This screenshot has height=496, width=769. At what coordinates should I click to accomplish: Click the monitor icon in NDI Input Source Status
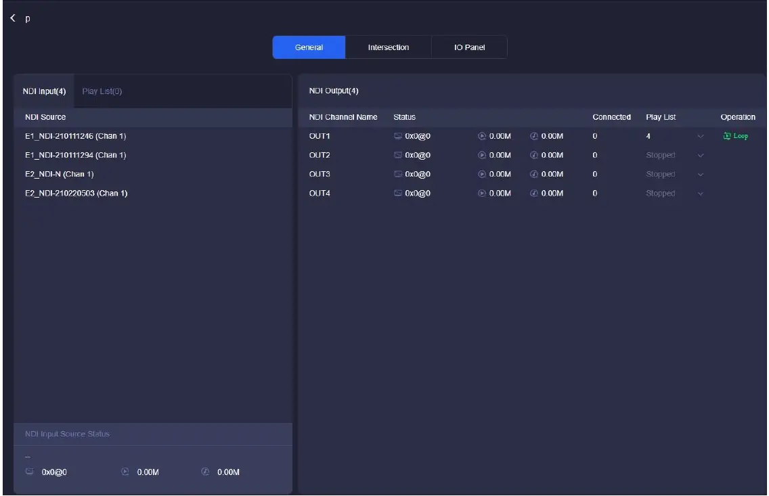pos(29,472)
